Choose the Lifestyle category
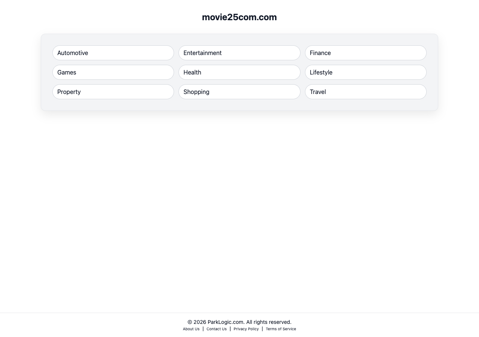Image resolution: width=479 pixels, height=337 pixels. [365, 72]
